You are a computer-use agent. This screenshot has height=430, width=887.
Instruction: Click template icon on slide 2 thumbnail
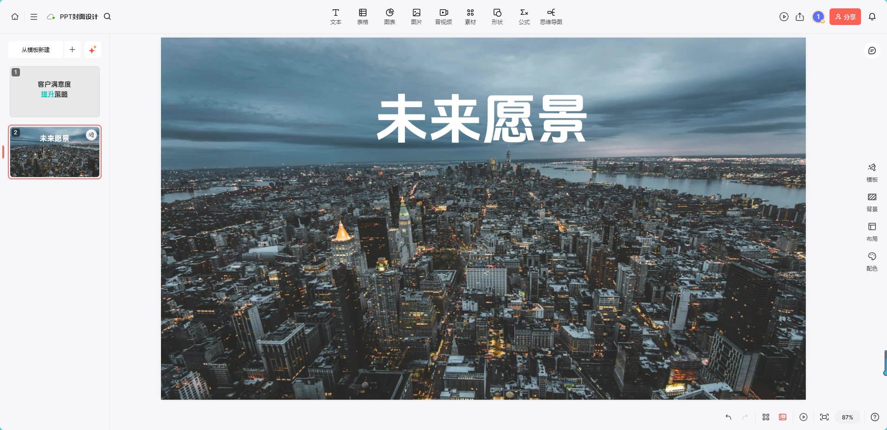[91, 135]
